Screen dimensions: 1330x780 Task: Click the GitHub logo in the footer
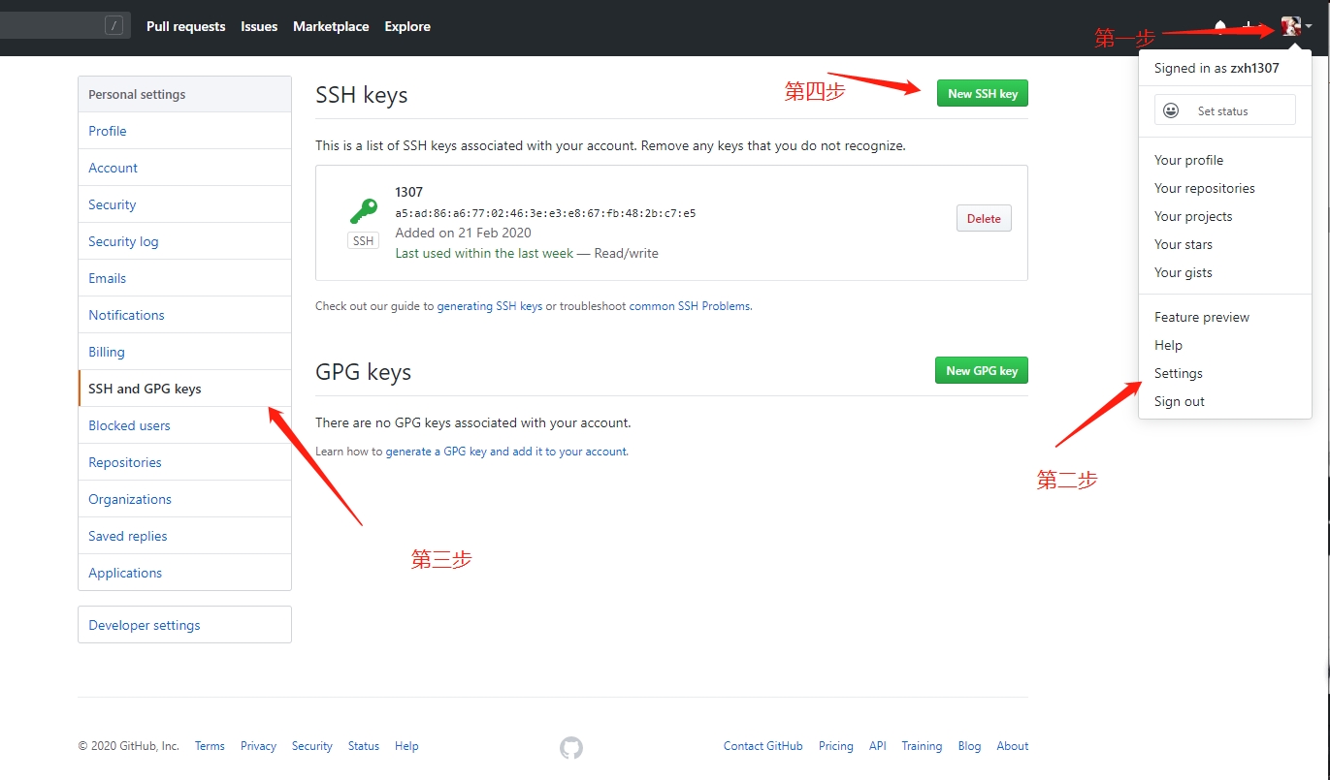coord(571,747)
